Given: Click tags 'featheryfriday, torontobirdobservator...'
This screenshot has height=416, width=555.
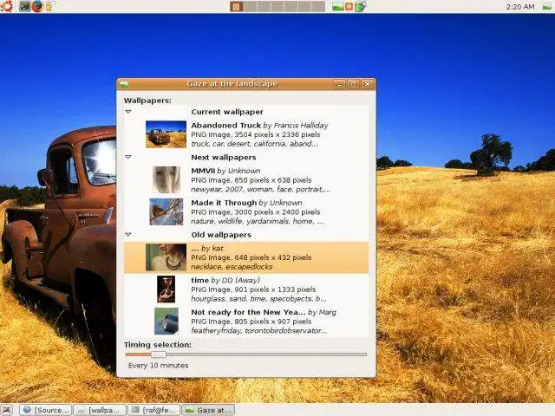Looking at the screenshot, I should click(x=259, y=331).
